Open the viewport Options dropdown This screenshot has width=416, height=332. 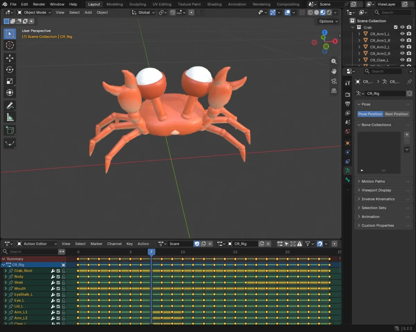[x=328, y=21]
